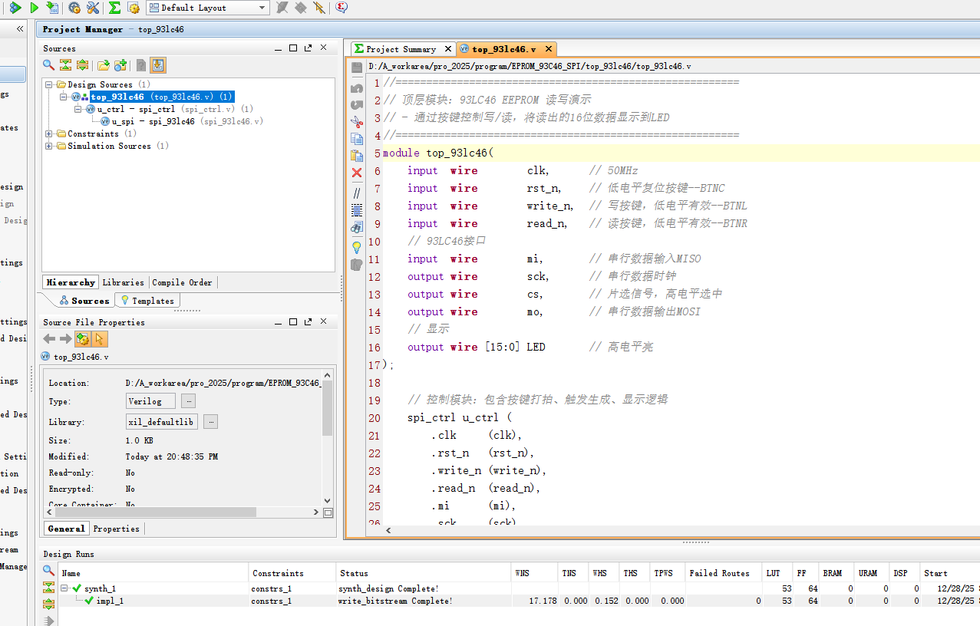This screenshot has height=626, width=980.
Task: Open Tools options wrench icon in toolbar
Action: pyautogui.click(x=93, y=8)
